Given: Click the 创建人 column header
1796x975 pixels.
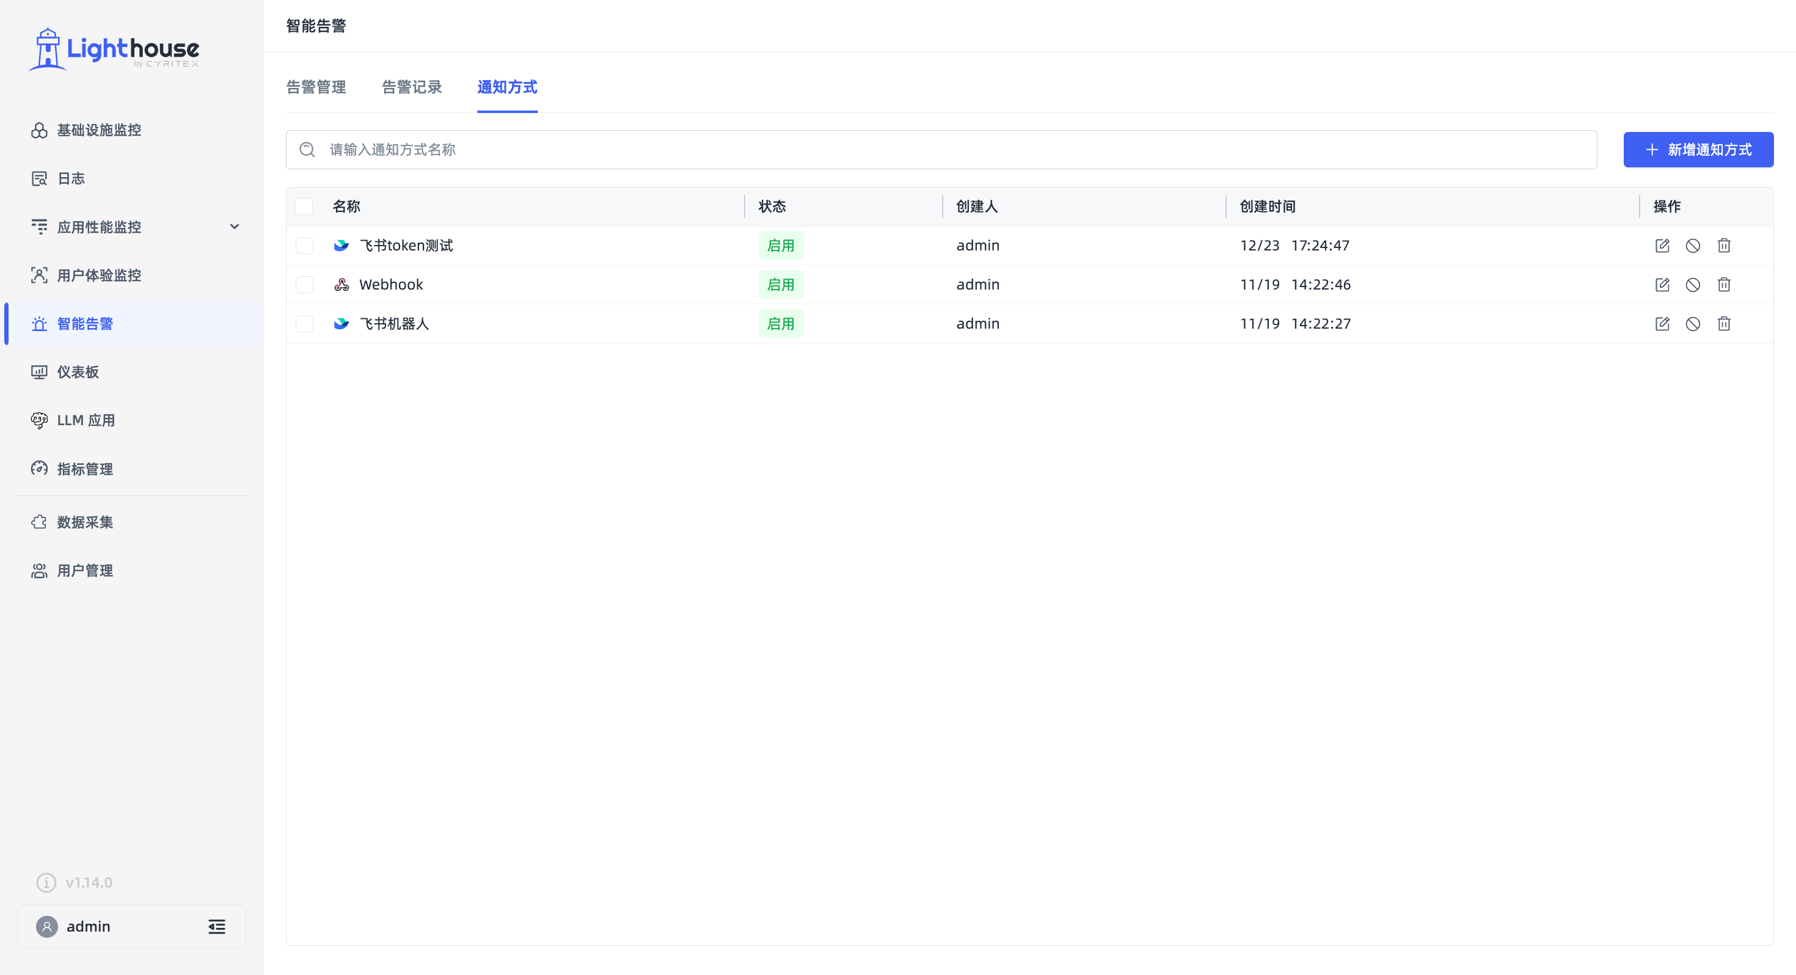Looking at the screenshot, I should [977, 206].
